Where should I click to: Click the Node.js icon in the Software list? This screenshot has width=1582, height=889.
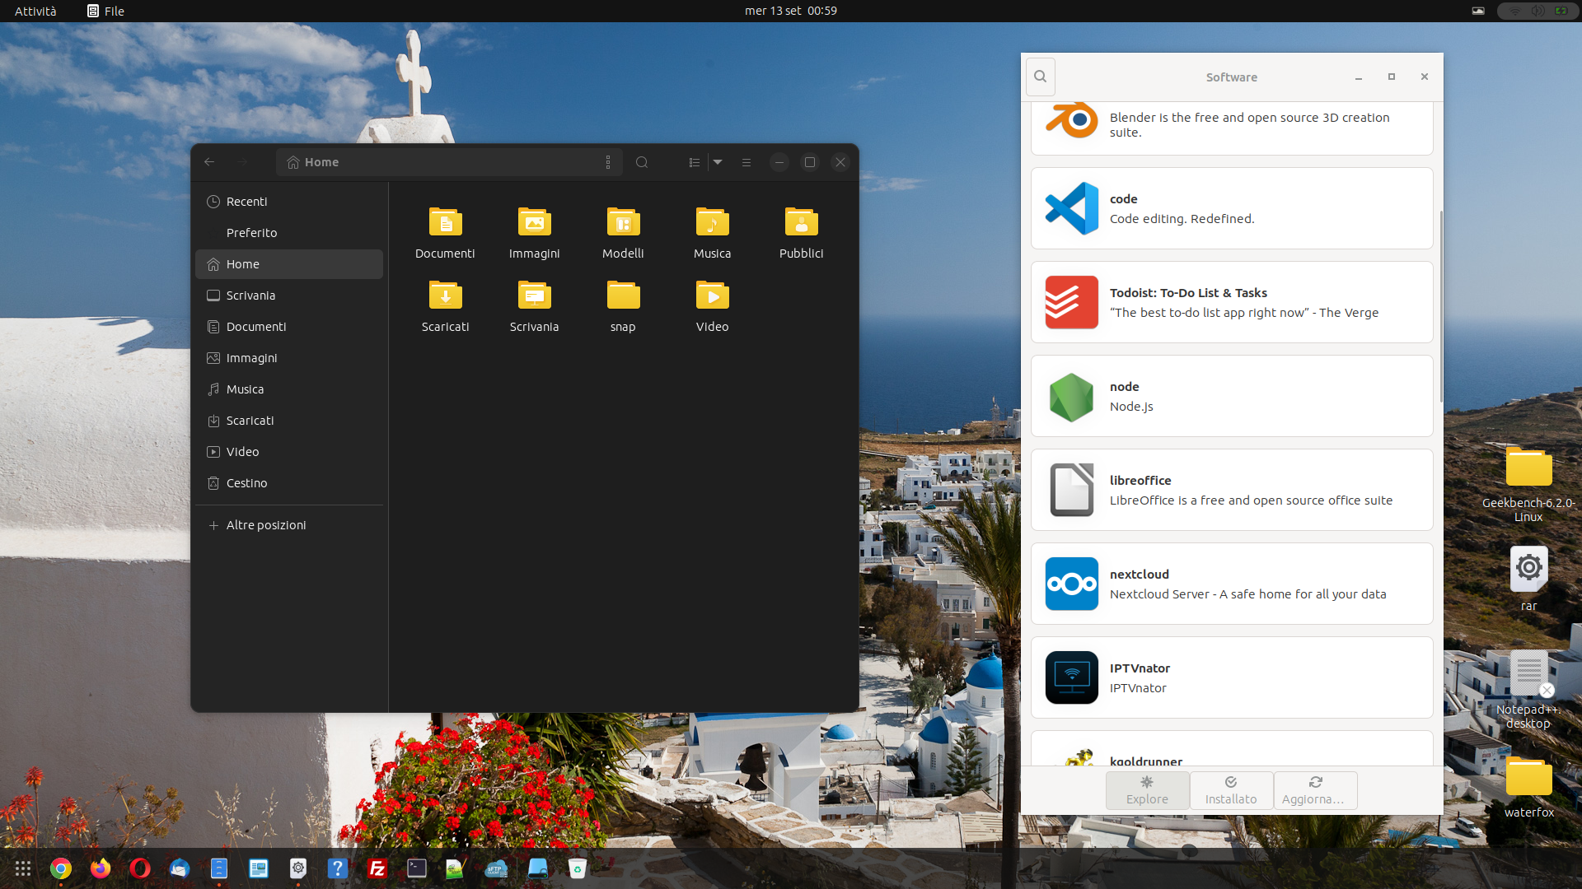1071,396
